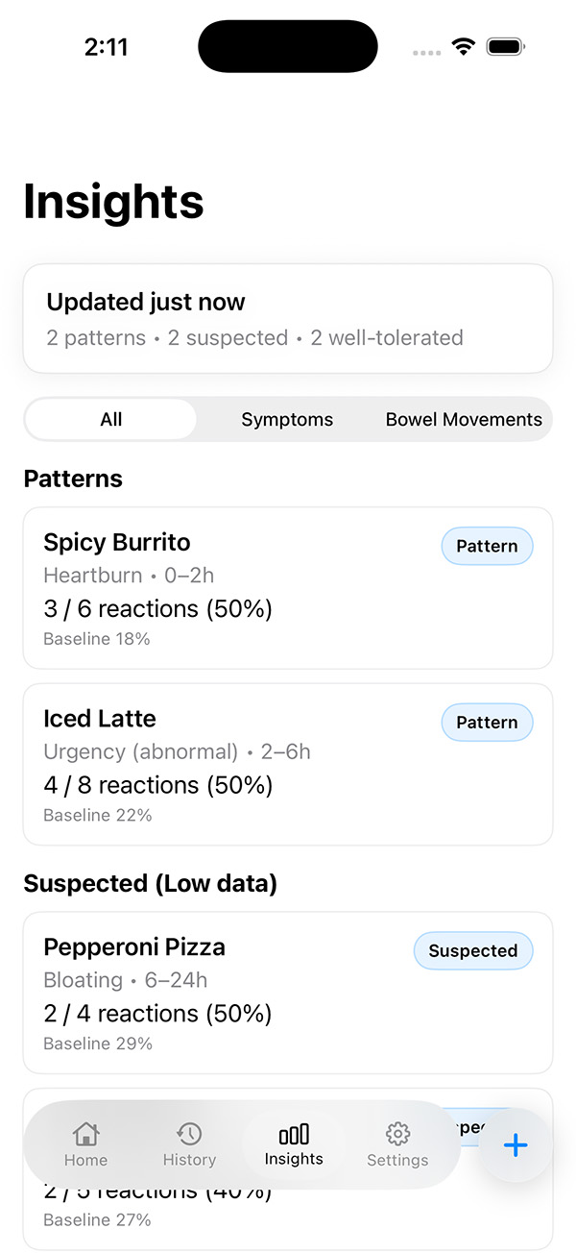Screen dimensions: 576x1253
Task: Tap the Insights page title
Action: [113, 202]
